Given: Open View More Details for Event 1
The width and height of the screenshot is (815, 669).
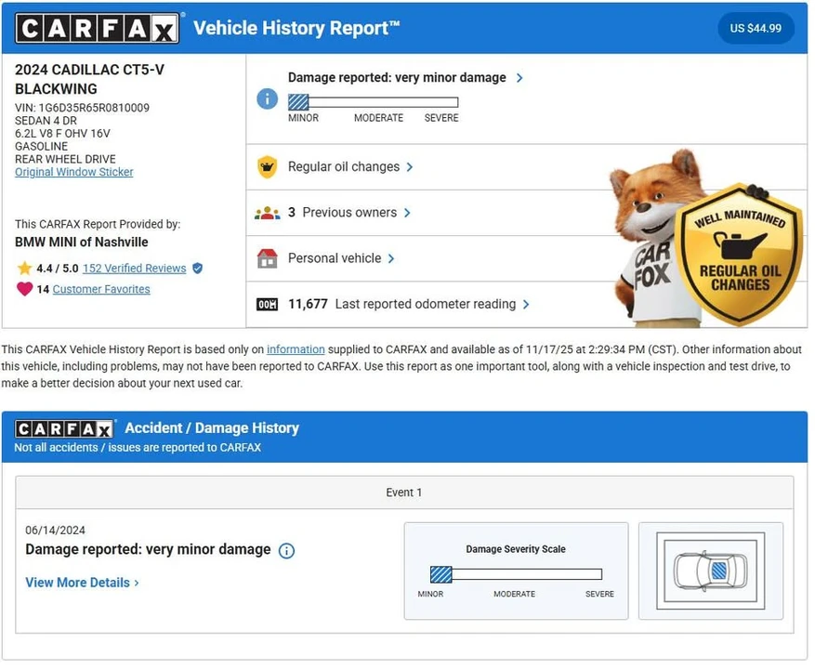Looking at the screenshot, I should (82, 584).
